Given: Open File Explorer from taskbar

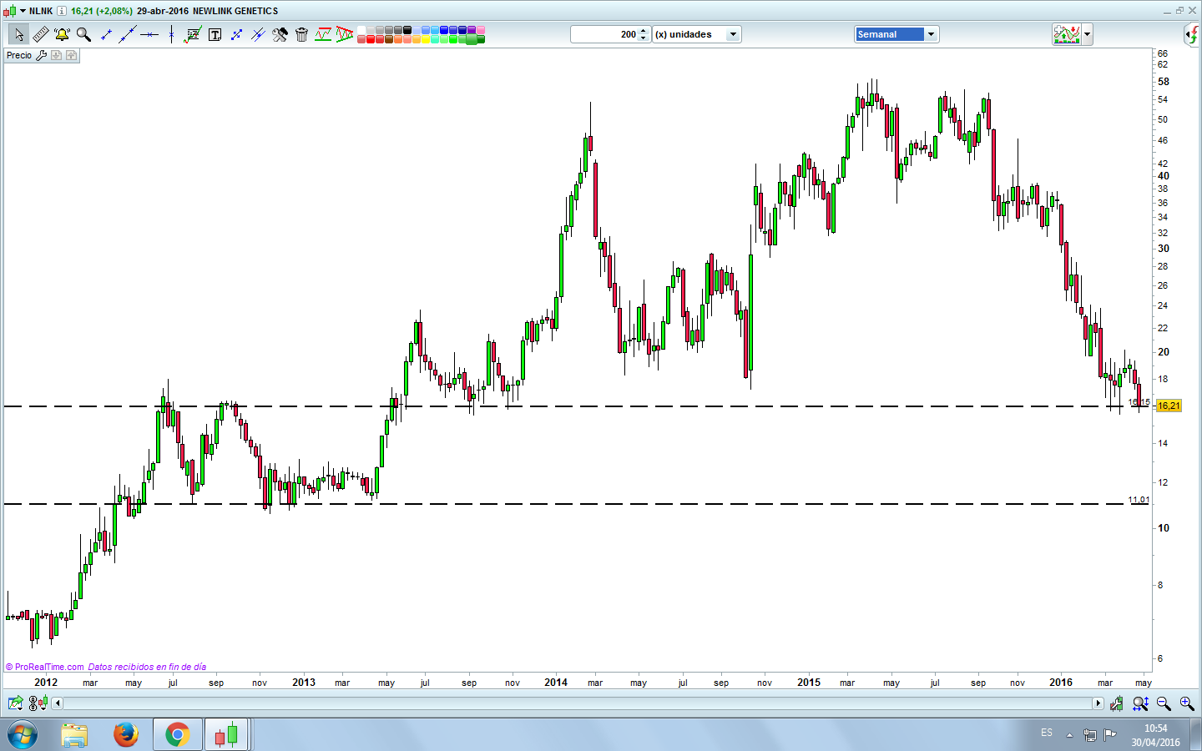Looking at the screenshot, I should [74, 735].
